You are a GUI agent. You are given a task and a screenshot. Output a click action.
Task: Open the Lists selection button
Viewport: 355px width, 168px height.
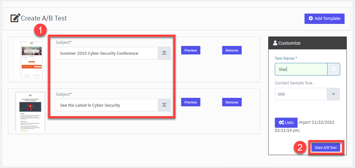(286, 123)
